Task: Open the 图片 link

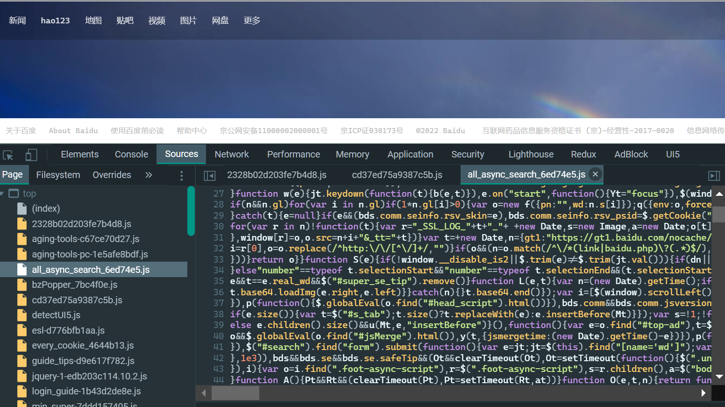Action: coord(188,21)
